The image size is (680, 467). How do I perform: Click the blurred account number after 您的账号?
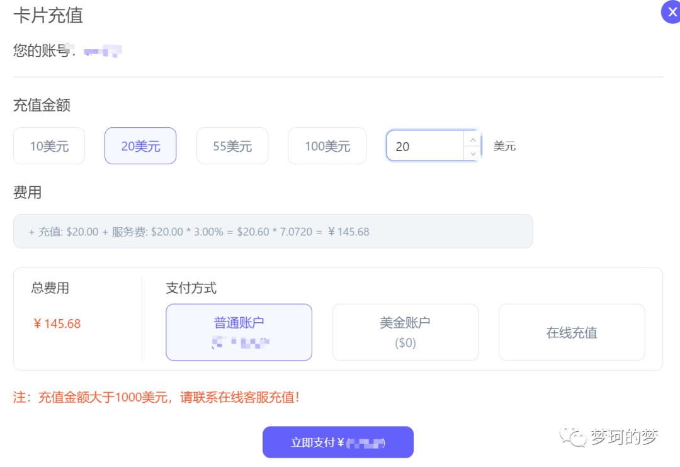coord(102,51)
